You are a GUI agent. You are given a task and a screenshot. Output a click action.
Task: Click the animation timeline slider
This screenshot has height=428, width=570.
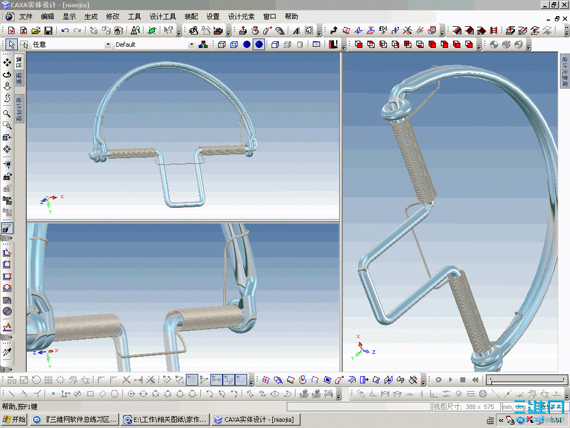pos(527,380)
